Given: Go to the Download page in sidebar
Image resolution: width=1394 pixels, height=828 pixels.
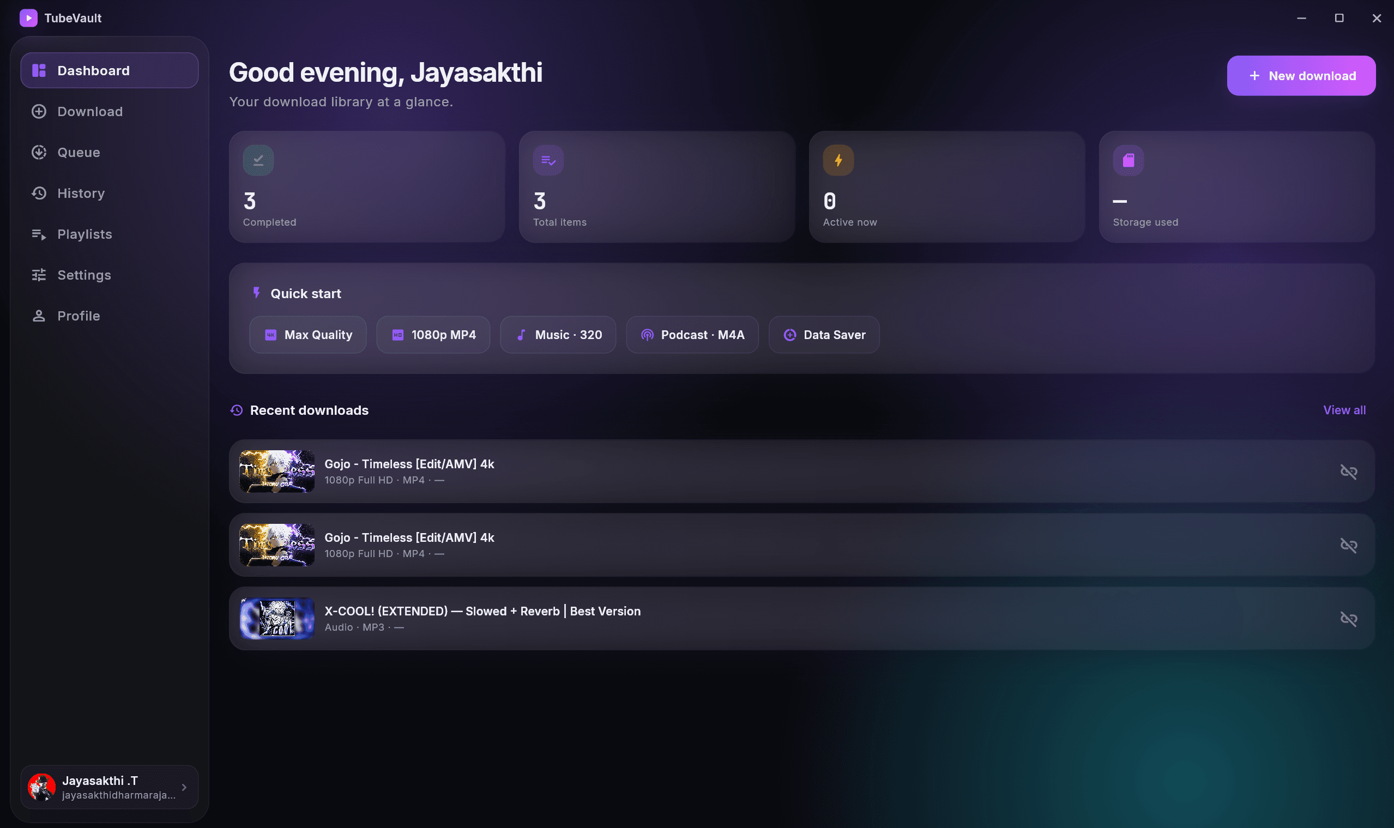Looking at the screenshot, I should [x=110, y=111].
